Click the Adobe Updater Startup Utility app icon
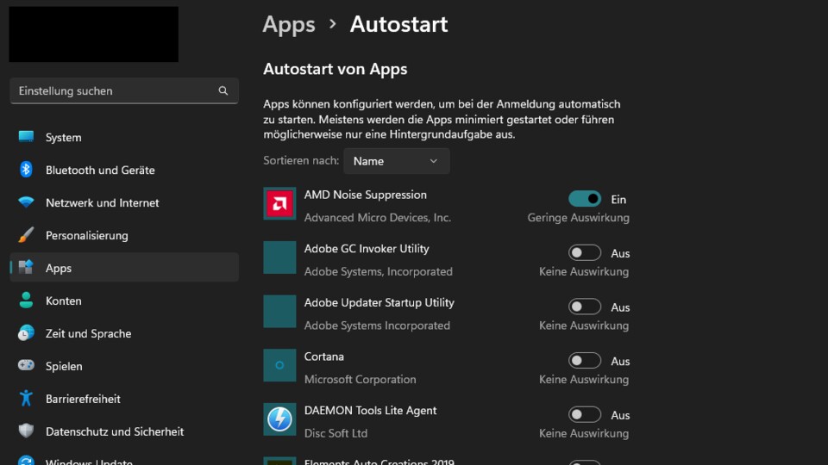828x465 pixels. point(279,311)
